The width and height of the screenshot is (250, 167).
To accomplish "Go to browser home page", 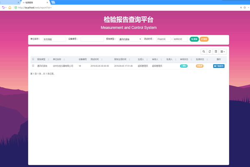I will tap(10, 8).
